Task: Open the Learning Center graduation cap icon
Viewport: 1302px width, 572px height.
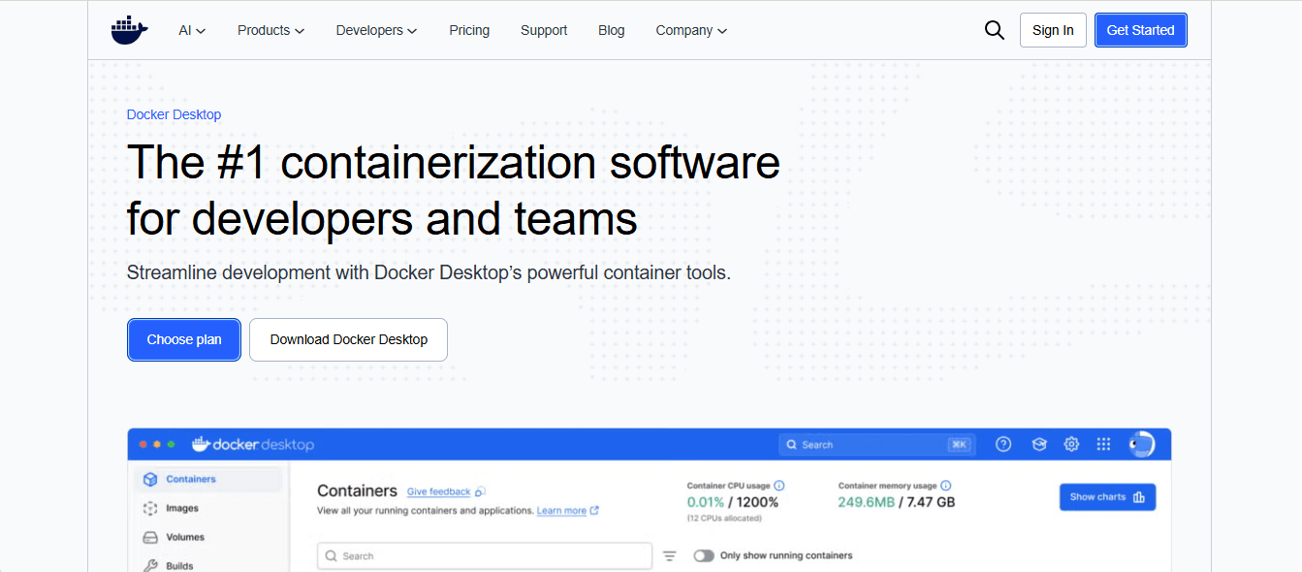Action: pyautogui.click(x=1038, y=443)
